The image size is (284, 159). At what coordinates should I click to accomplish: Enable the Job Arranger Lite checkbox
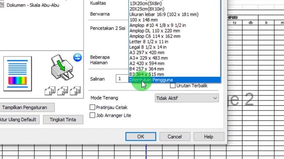(x=92, y=115)
